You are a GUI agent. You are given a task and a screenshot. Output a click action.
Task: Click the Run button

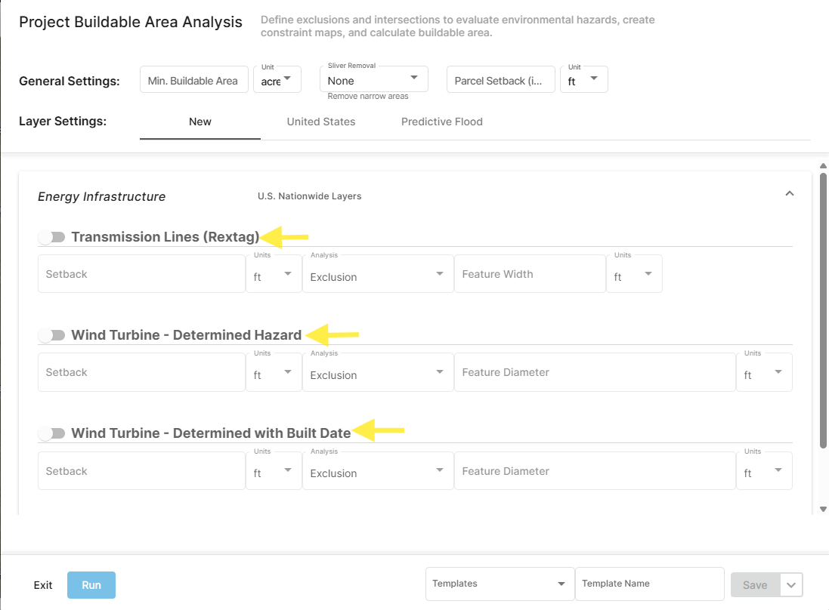click(x=91, y=584)
